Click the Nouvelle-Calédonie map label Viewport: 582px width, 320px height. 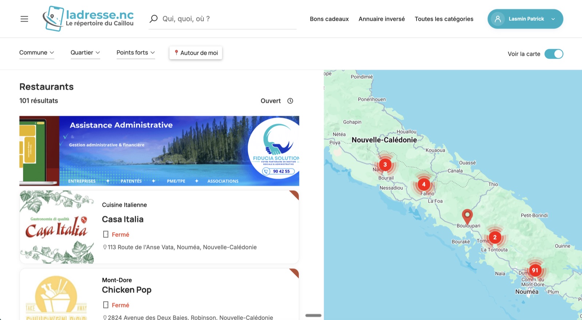coord(384,140)
